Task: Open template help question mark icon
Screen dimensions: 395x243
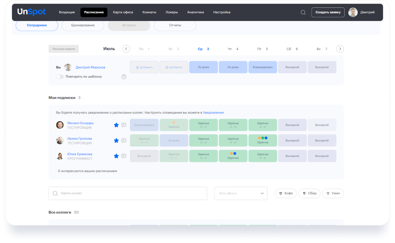Action: [124, 77]
